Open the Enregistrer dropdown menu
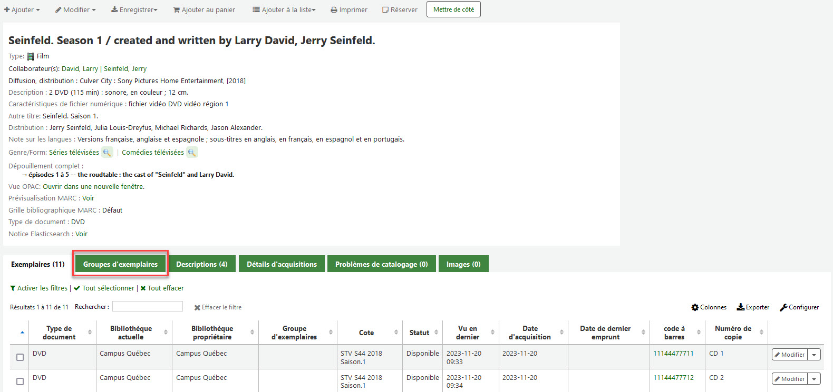The width and height of the screenshot is (833, 392). point(134,9)
